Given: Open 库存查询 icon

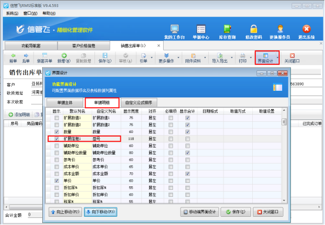Looking at the screenshot, I should tap(227, 29).
